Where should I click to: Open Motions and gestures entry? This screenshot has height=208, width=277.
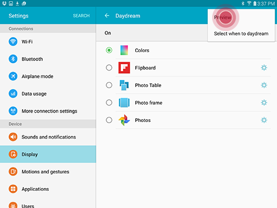48,171
